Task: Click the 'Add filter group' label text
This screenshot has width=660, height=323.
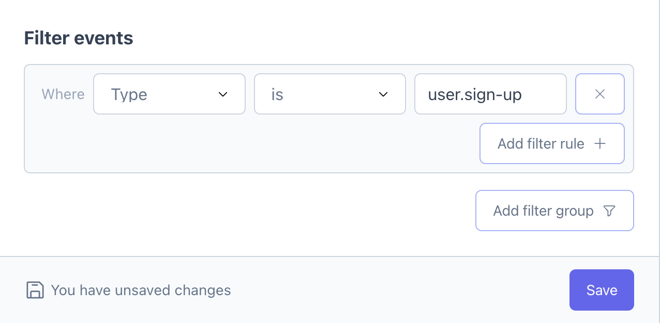Action: (x=543, y=211)
